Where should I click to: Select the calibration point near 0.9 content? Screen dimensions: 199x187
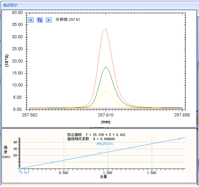(100, 153)
